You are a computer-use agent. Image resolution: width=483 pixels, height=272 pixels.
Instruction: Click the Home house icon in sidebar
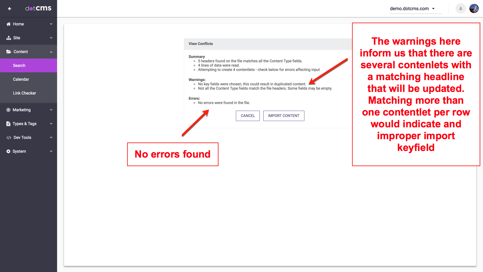9,24
